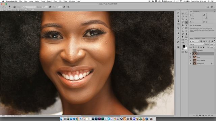Viewport: 216px width, 121px height.
Task: Toggle Quick Mask mode
Action: 183,52
